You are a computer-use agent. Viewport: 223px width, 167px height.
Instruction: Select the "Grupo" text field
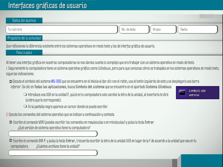[x=163, y=29]
